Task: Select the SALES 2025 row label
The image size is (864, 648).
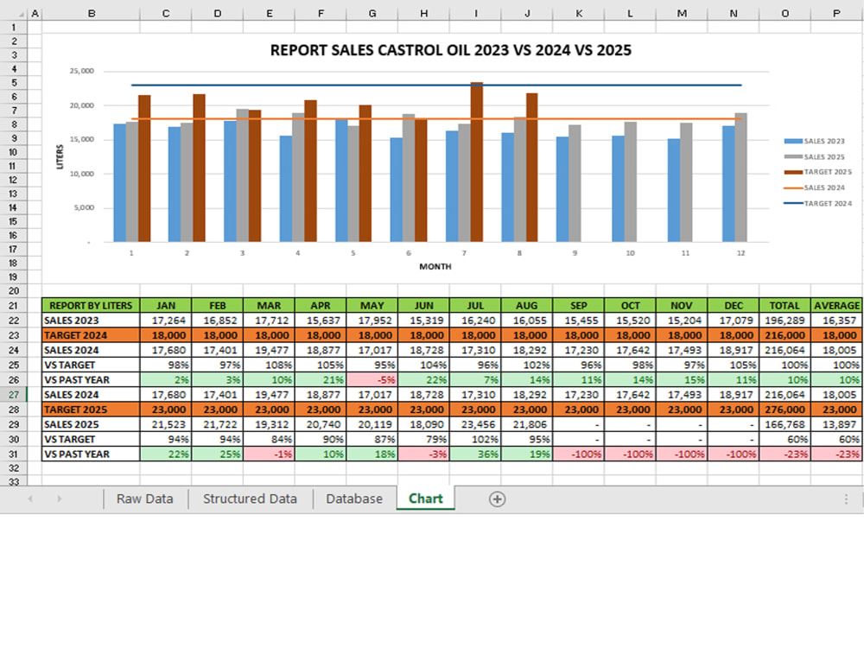Action: coord(91,424)
